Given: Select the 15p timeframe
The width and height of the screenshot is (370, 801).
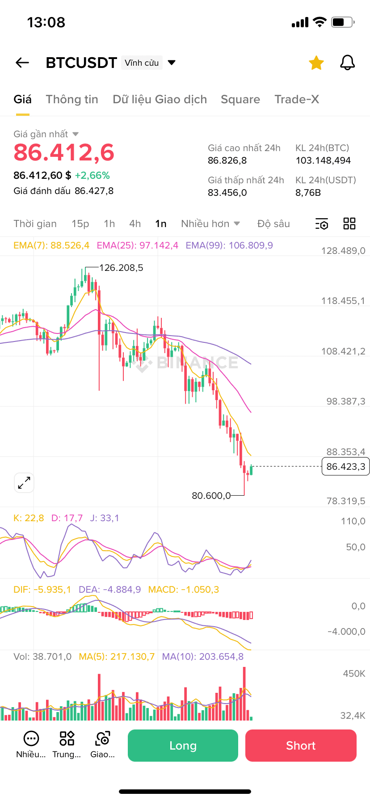Looking at the screenshot, I should click(x=80, y=223).
